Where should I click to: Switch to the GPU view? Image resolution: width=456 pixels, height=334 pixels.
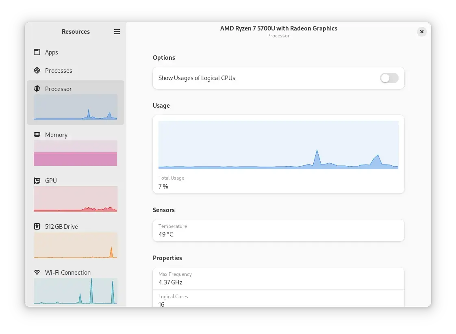pos(51,180)
